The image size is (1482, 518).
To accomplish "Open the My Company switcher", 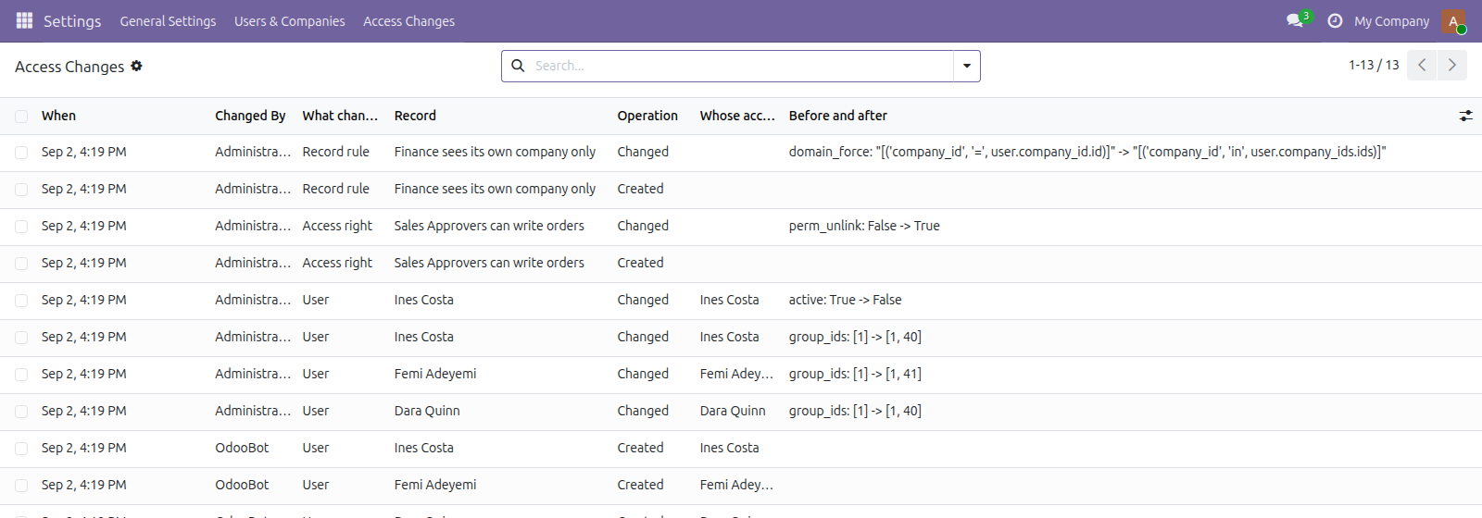I will (x=1391, y=20).
